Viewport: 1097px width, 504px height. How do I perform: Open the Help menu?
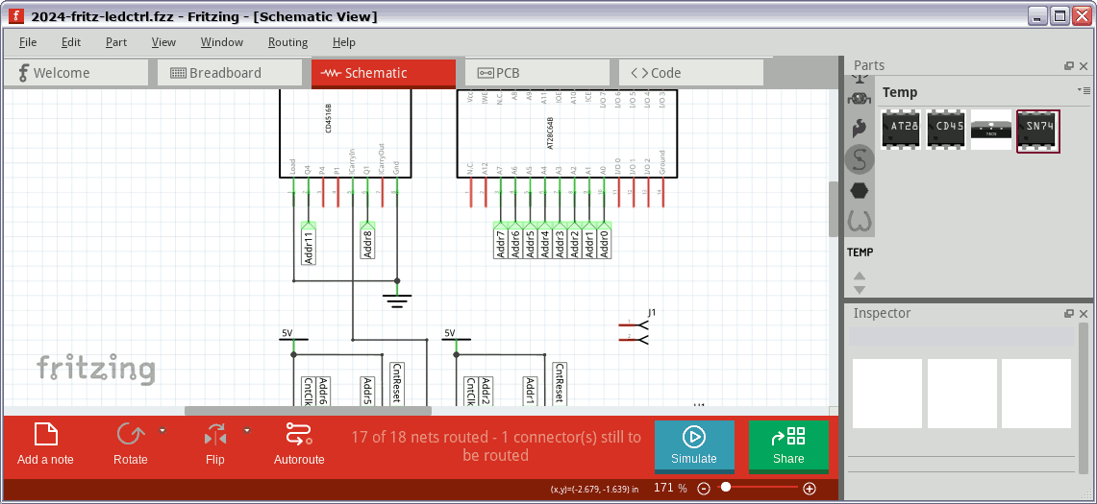click(343, 42)
